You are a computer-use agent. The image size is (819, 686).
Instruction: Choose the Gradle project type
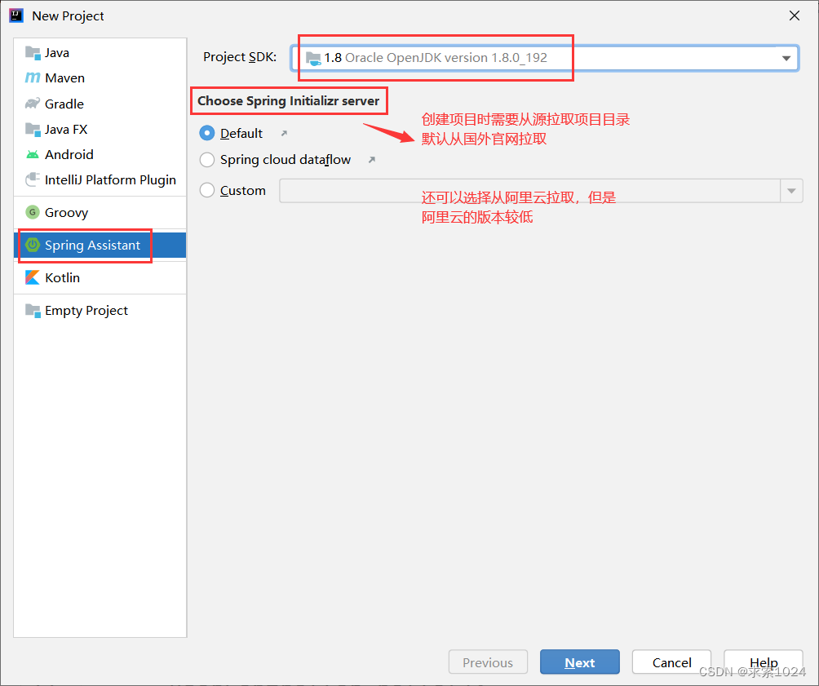100,104
